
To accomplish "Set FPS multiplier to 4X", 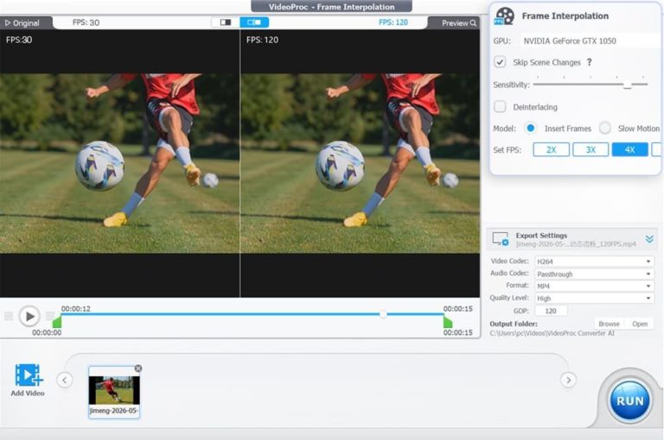I will click(629, 149).
